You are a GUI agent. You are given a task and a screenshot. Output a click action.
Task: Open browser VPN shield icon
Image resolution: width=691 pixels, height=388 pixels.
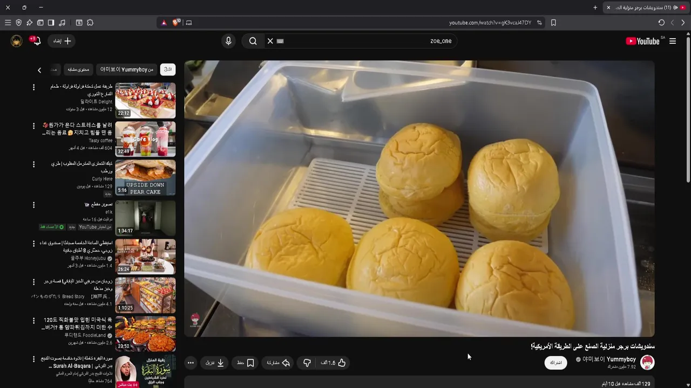pyautogui.click(x=18, y=23)
